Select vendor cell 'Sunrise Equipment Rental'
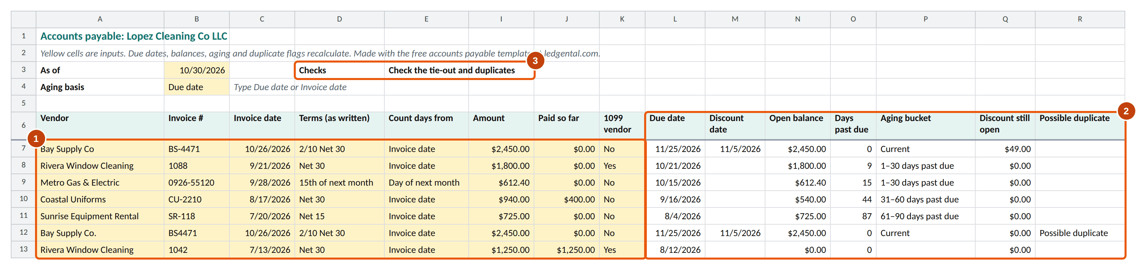 (x=100, y=216)
